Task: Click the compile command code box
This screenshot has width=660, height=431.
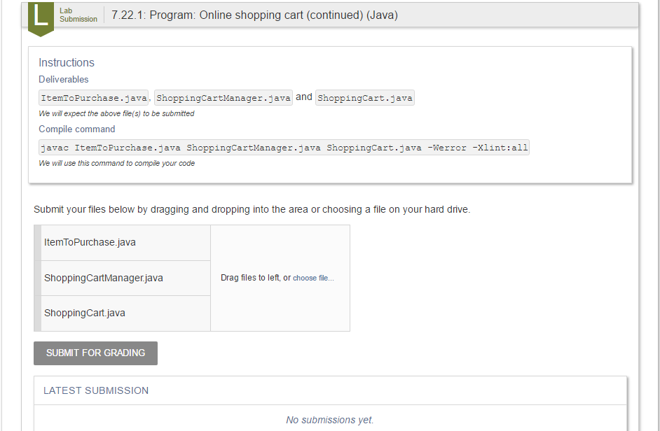Action: point(283,147)
